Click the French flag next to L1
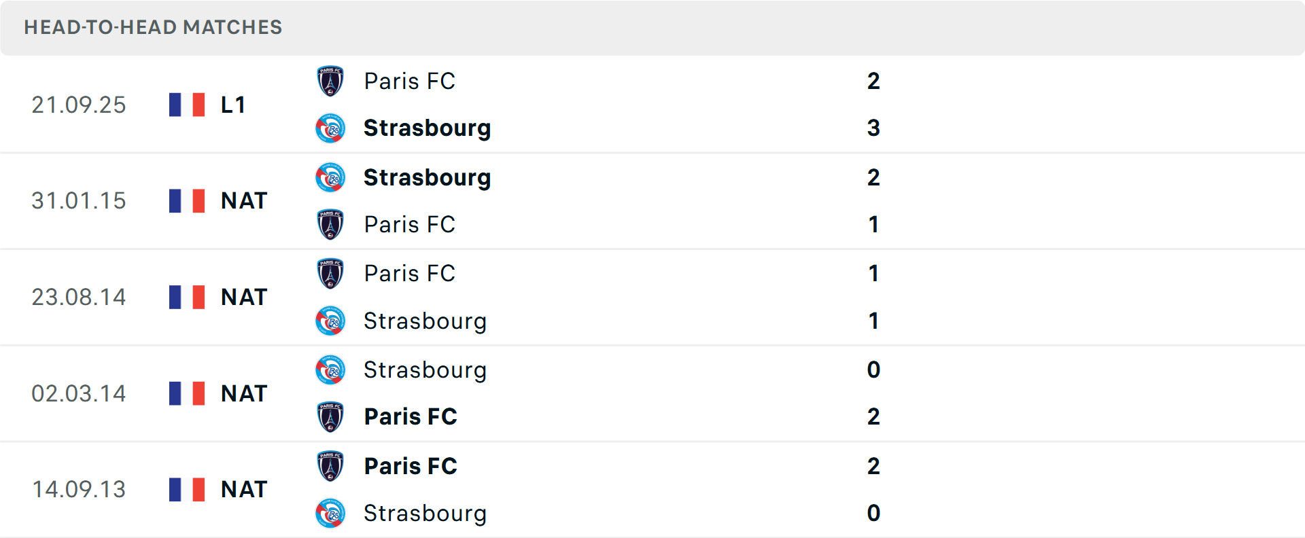Viewport: 1305px width, 538px height. point(186,104)
